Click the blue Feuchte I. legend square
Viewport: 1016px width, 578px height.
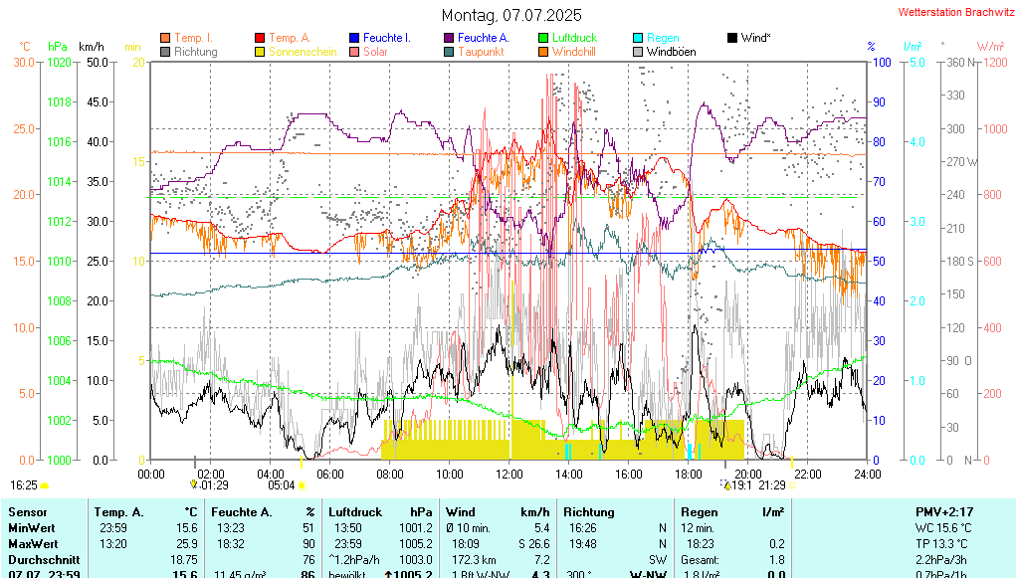(354, 38)
